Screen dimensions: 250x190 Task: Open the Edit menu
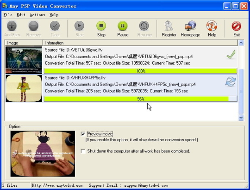point(21,15)
